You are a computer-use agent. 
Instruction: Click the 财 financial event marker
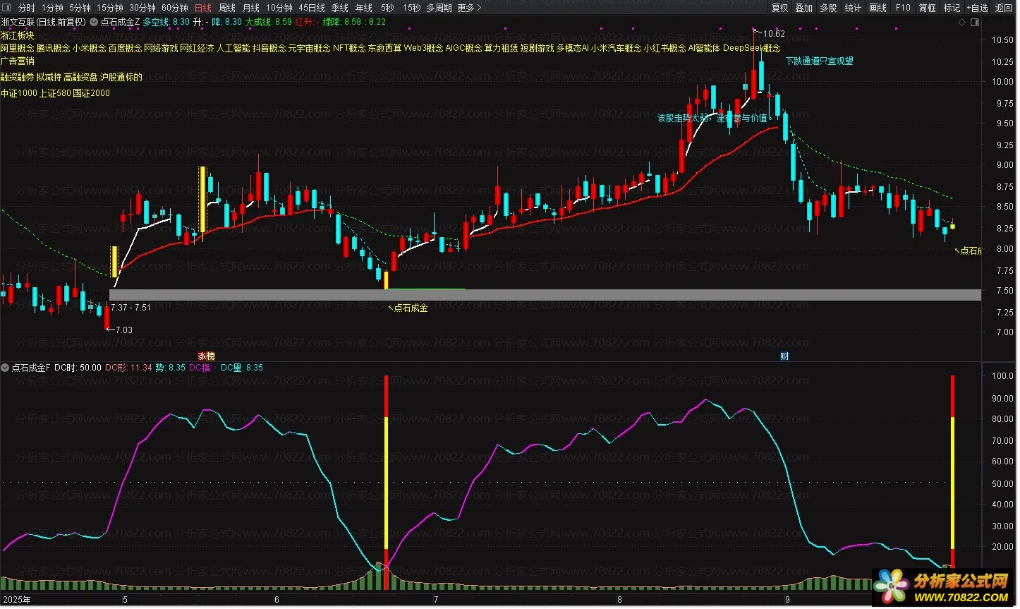pos(784,356)
